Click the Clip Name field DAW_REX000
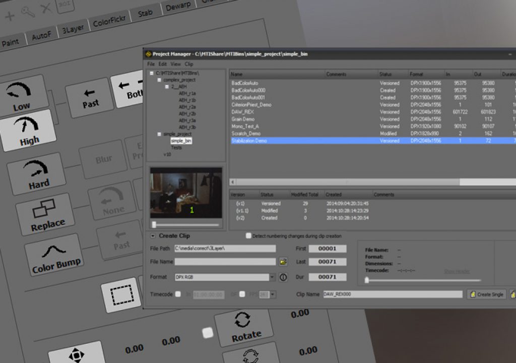The height and width of the screenshot is (363, 516). tap(393, 294)
